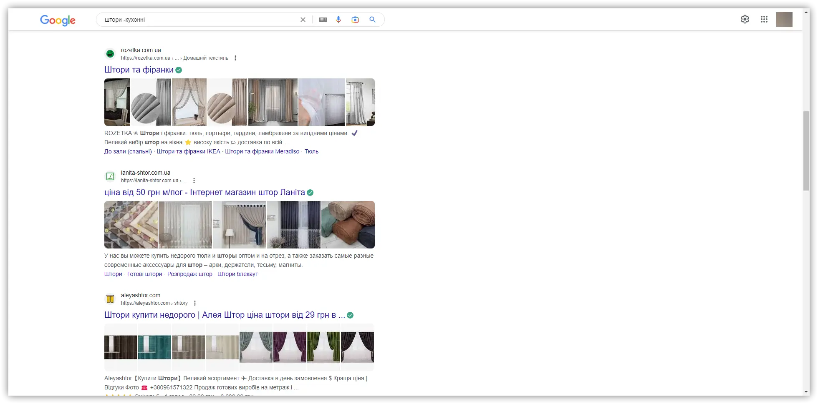Open the Google account avatar
Image resolution: width=818 pixels, height=404 pixels.
pyautogui.click(x=784, y=20)
